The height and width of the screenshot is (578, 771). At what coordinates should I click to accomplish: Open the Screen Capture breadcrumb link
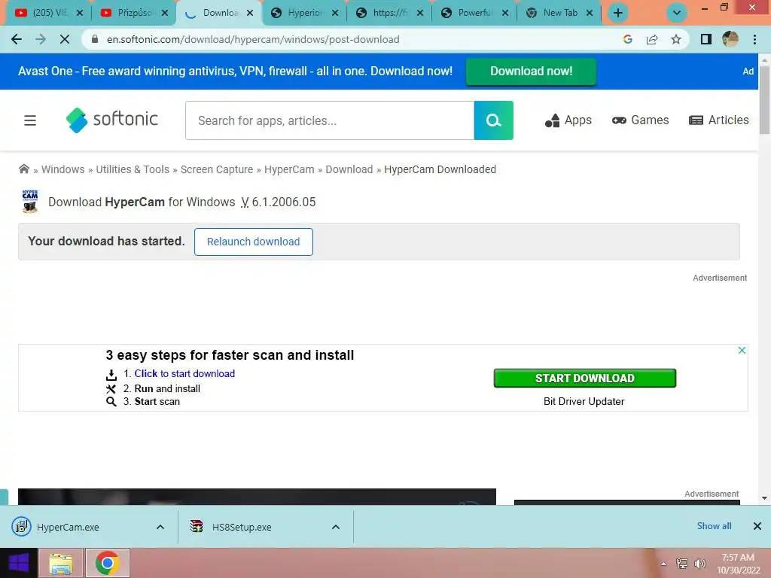tap(217, 169)
